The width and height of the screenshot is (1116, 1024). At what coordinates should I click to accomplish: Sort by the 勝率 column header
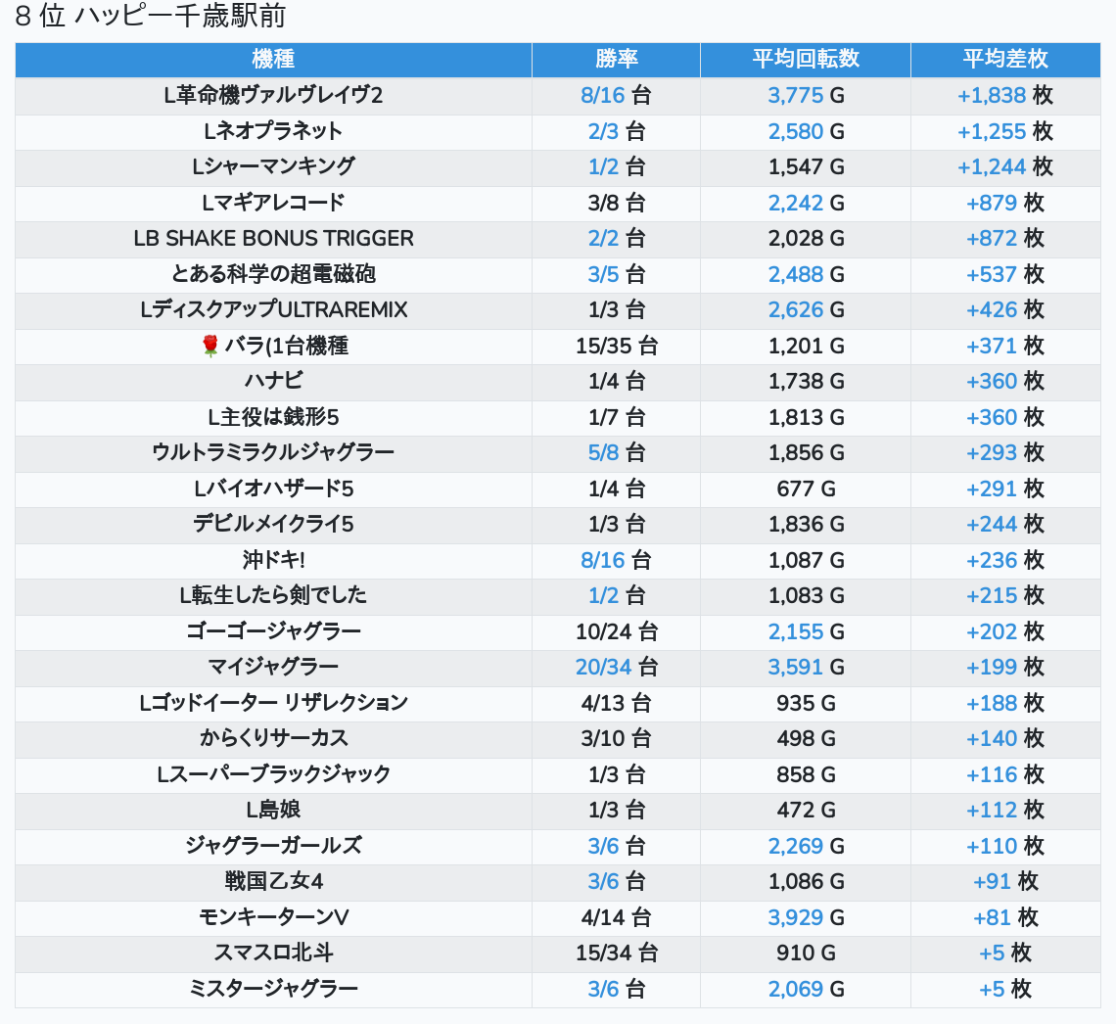616,59
